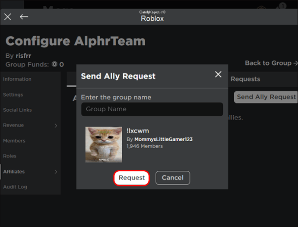Screen dimensions: 298x227
Task: Click the 1,946 Members text
Action: 145,146
